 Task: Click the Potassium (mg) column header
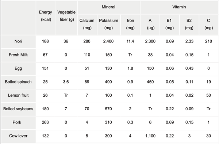108,24
